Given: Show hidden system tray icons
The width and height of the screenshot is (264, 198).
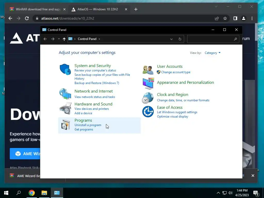Looking at the screenshot, I should 218,193.
